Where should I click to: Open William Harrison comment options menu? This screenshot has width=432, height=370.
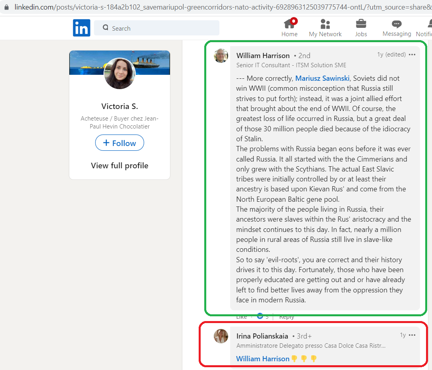tap(412, 55)
